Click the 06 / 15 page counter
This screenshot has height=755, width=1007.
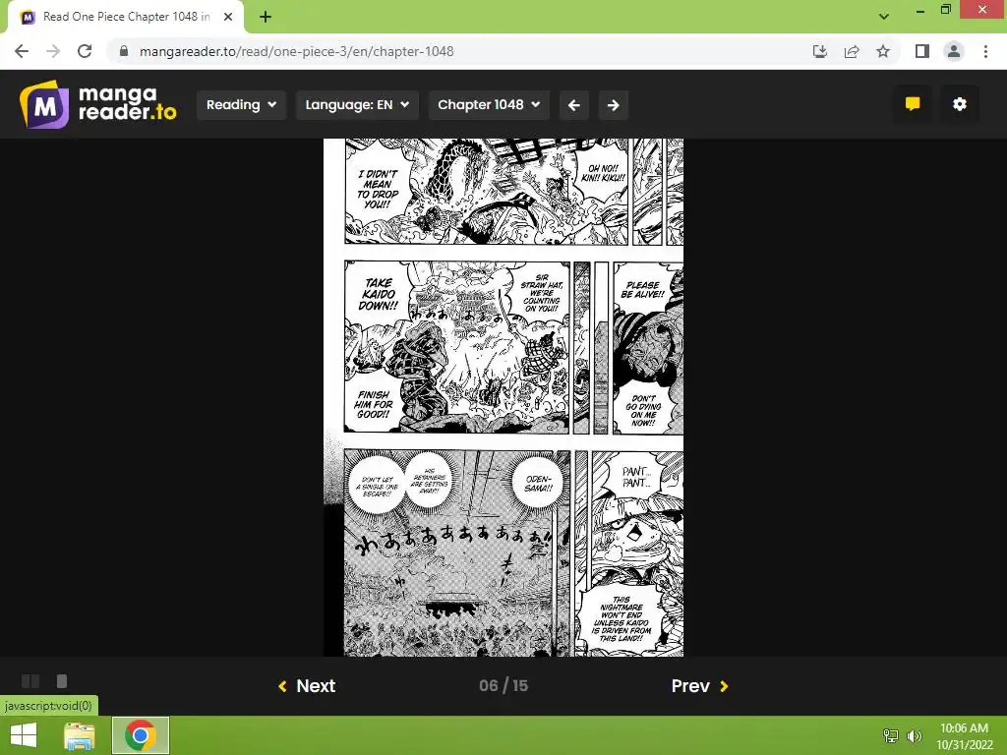click(503, 685)
